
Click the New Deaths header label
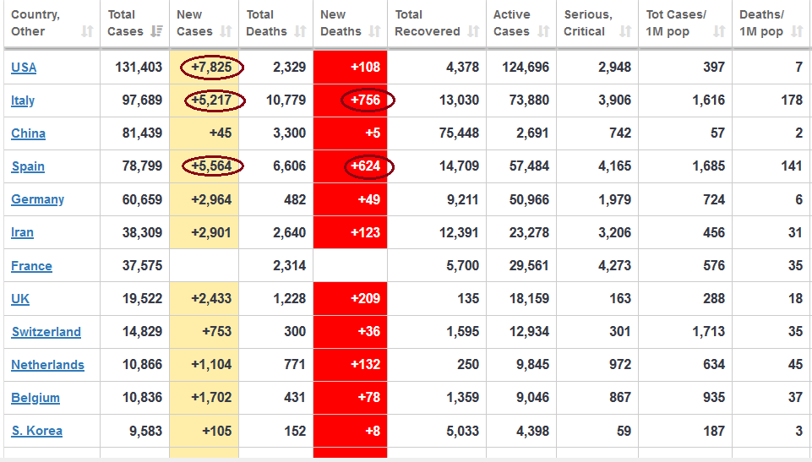[341, 23]
